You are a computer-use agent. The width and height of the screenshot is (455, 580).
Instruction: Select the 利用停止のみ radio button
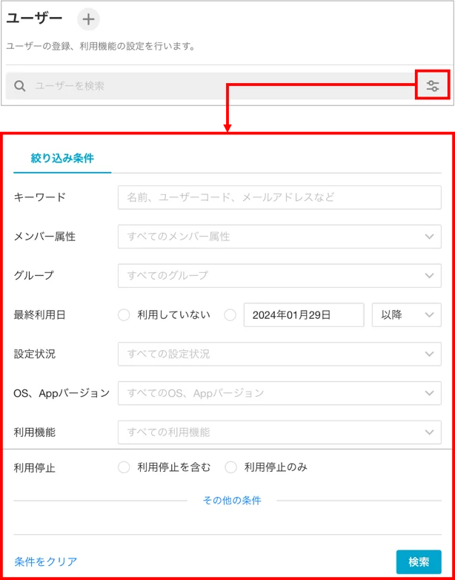coord(230,468)
